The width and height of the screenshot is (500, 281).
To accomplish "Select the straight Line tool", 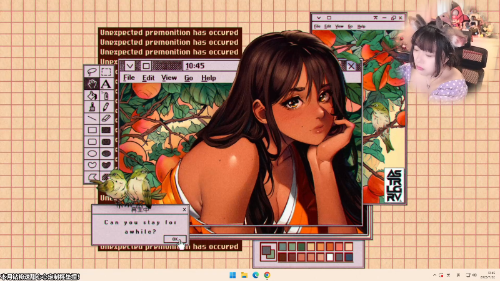I will pyautogui.click(x=92, y=118).
